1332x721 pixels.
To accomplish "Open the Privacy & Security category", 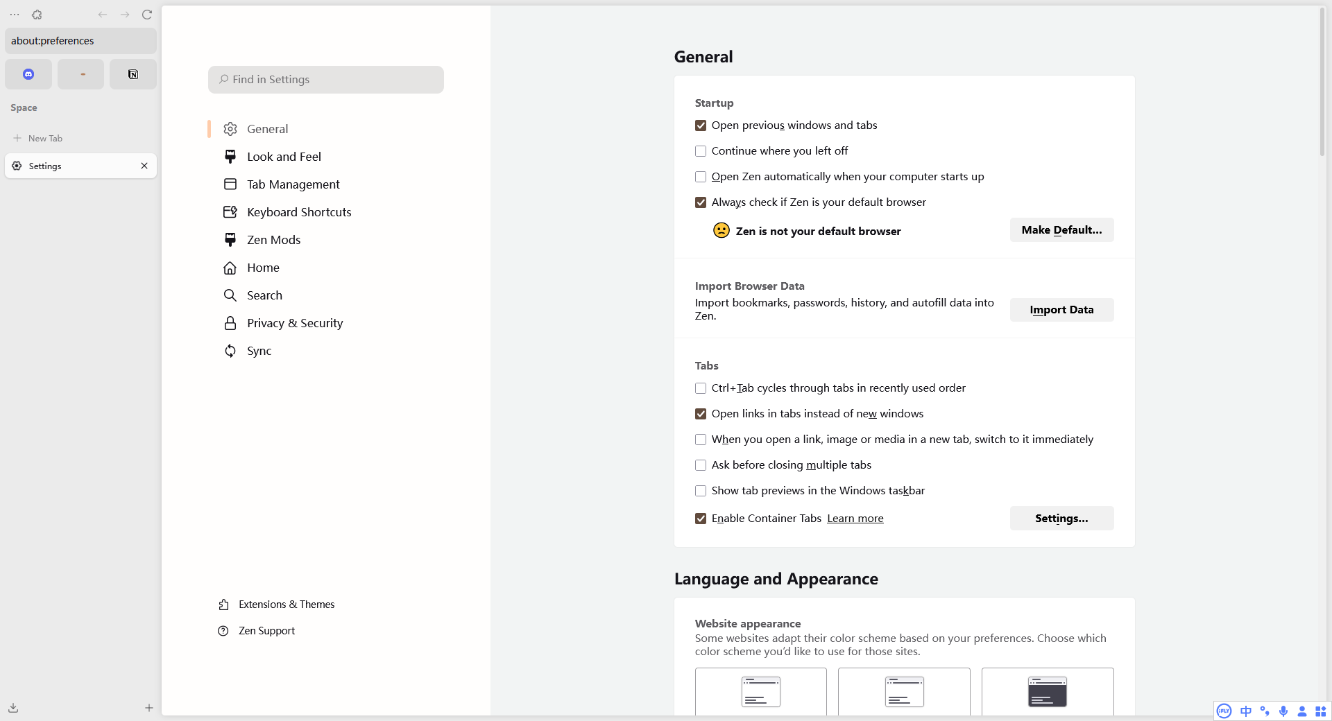I will pos(294,323).
